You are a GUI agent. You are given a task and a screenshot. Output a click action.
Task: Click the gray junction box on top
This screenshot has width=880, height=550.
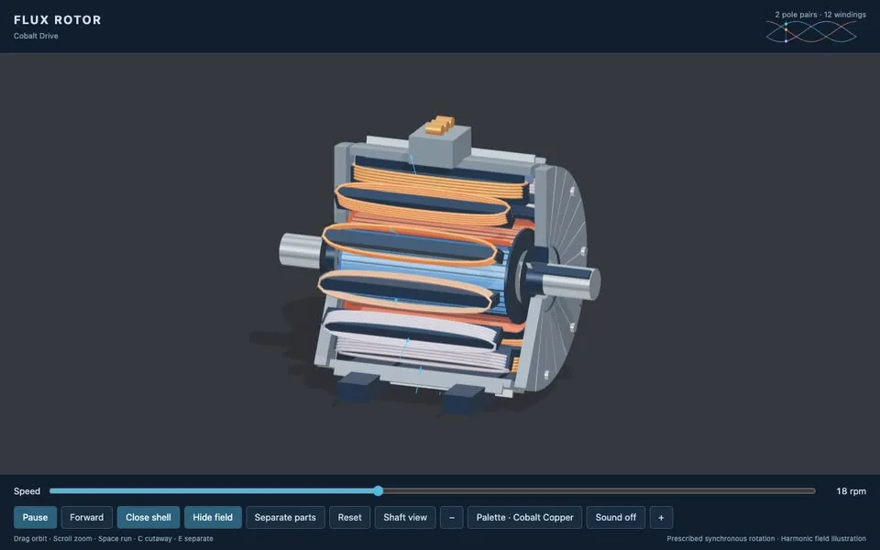439,147
